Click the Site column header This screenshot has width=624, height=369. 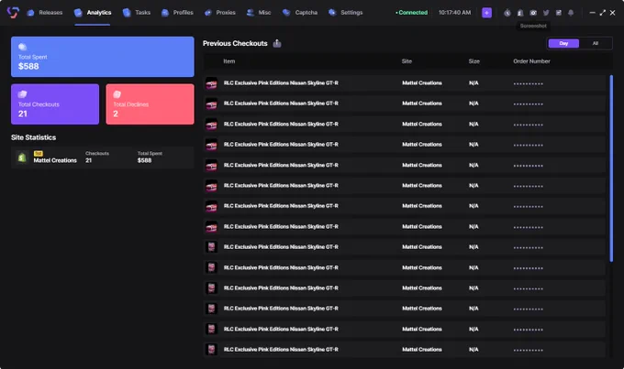(407, 61)
